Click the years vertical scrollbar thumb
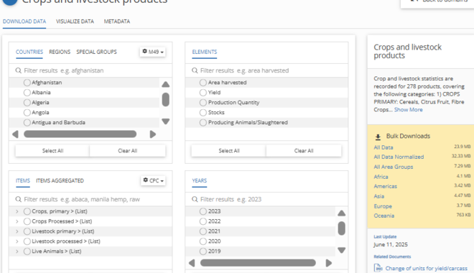Screen dimensions: 474x273 coord(342,228)
